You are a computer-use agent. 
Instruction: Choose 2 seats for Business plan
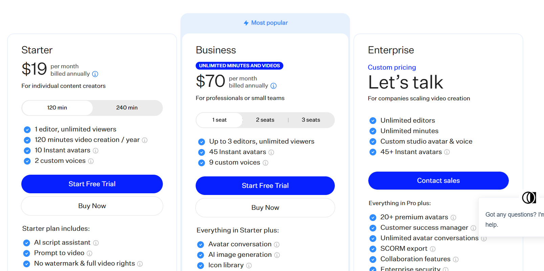click(x=265, y=120)
